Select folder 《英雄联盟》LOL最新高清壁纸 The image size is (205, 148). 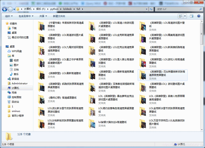61,75
